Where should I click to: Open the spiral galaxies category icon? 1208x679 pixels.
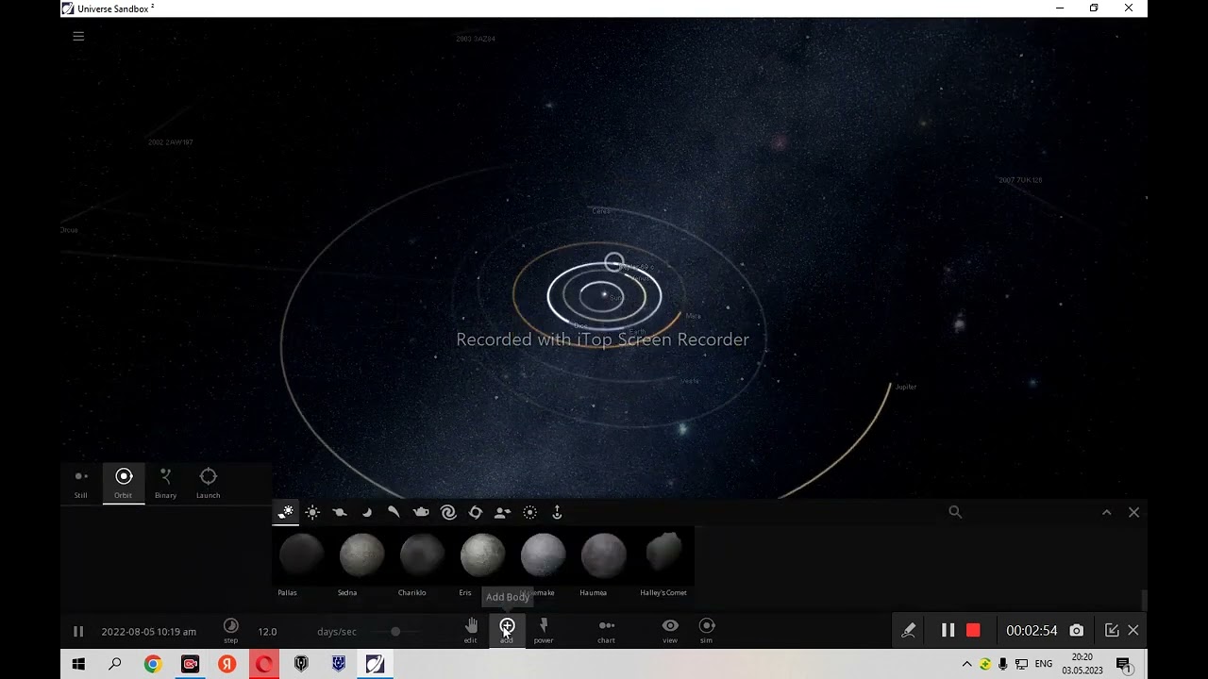[x=448, y=512]
